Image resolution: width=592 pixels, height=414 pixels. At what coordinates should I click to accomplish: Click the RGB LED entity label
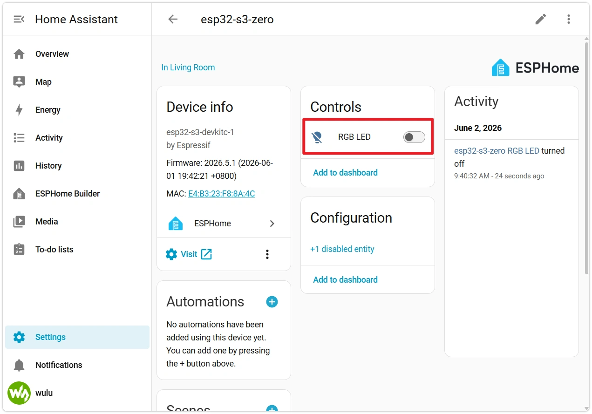[x=354, y=137]
